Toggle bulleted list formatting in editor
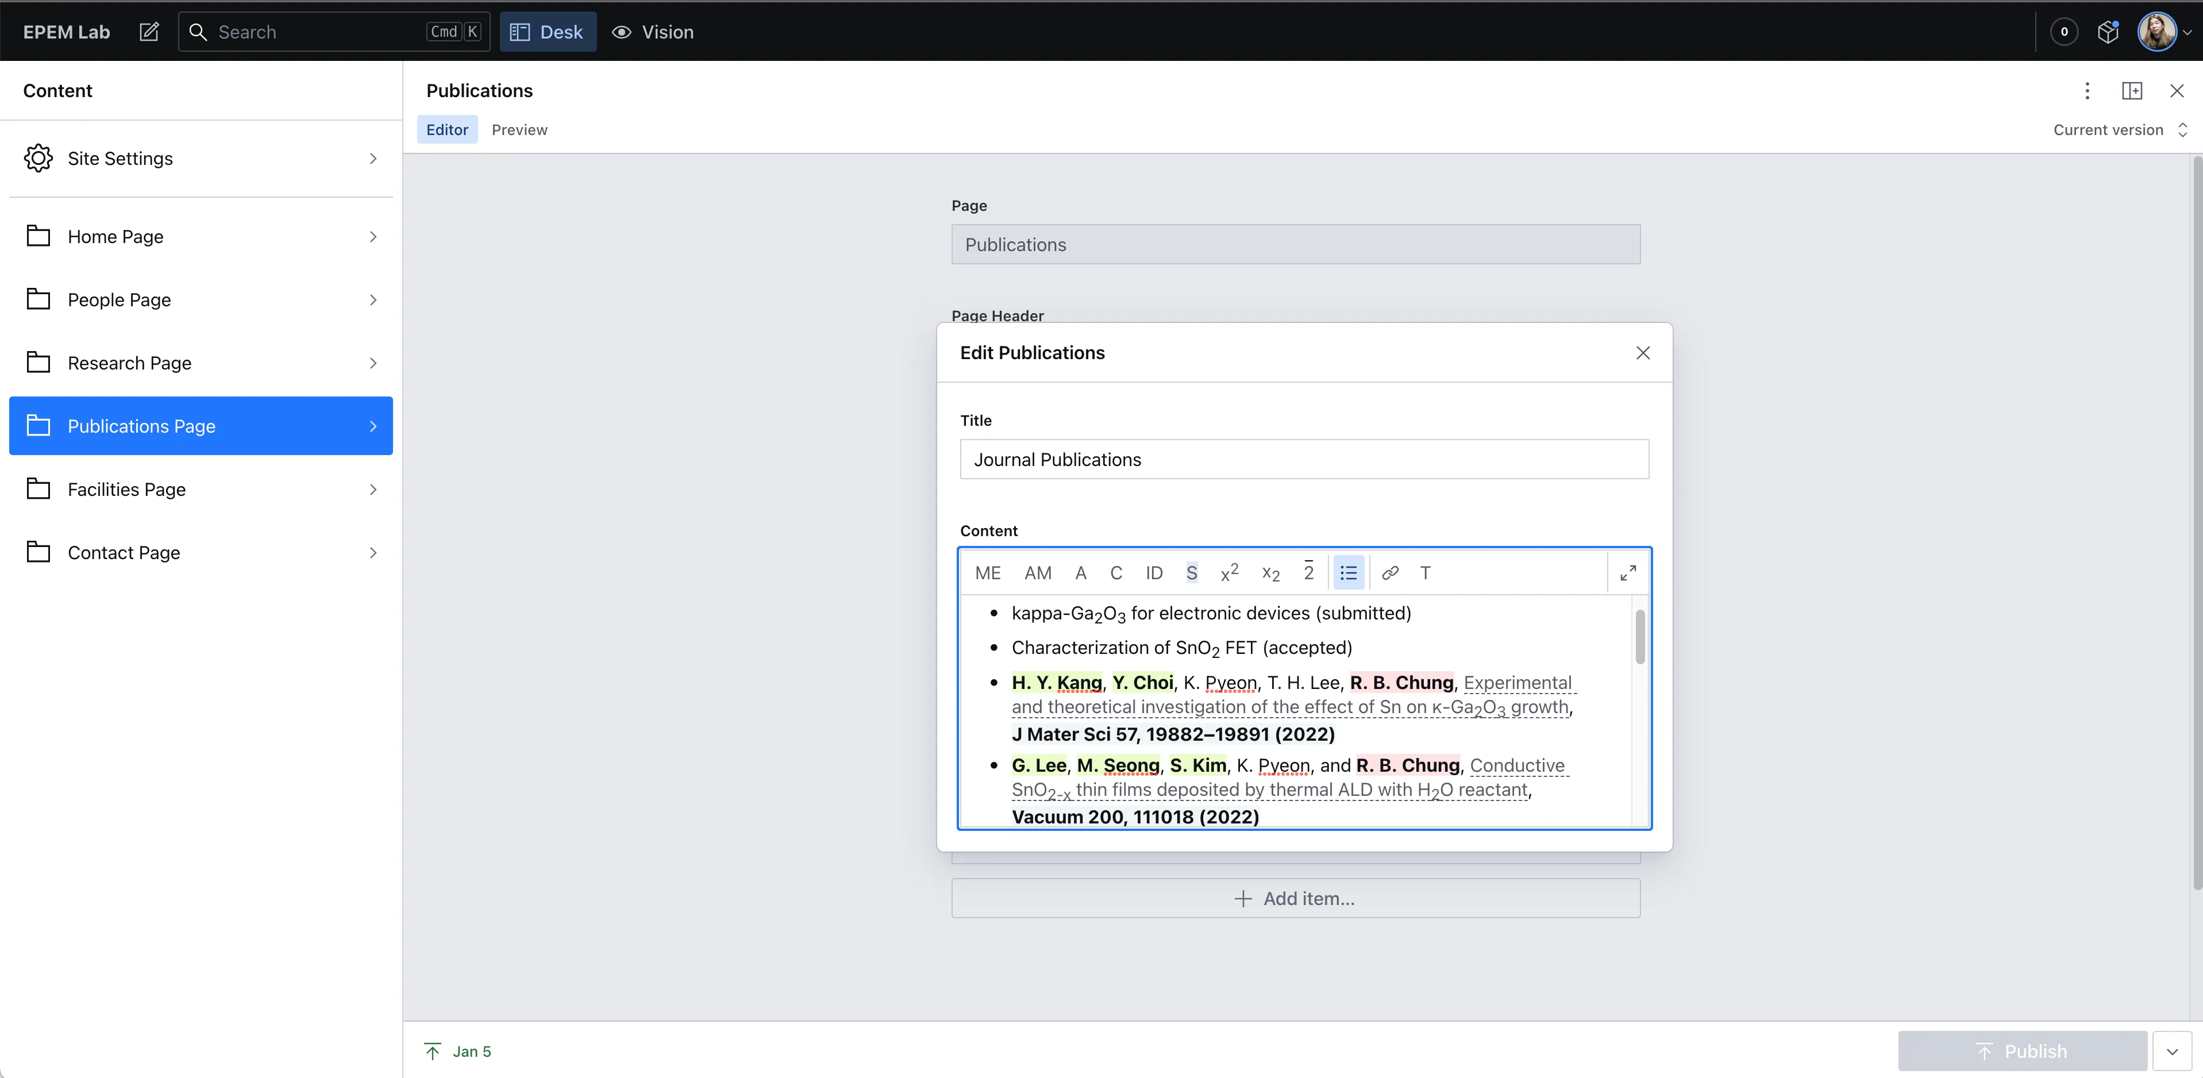 tap(1348, 573)
